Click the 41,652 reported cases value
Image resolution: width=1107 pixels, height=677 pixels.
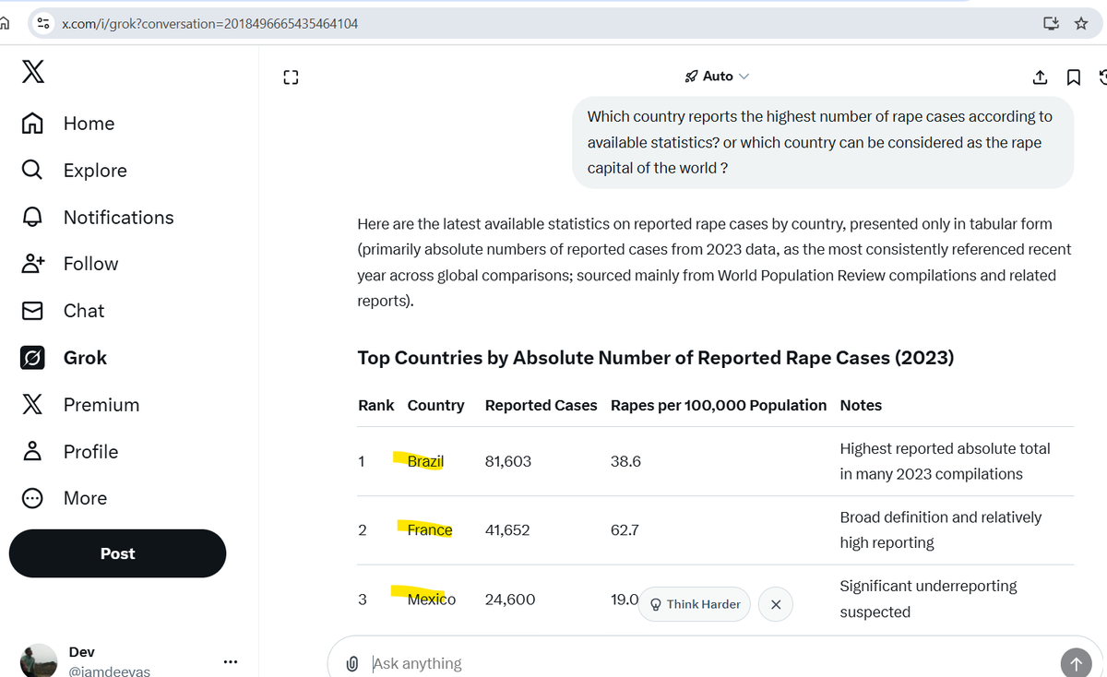[x=507, y=530]
